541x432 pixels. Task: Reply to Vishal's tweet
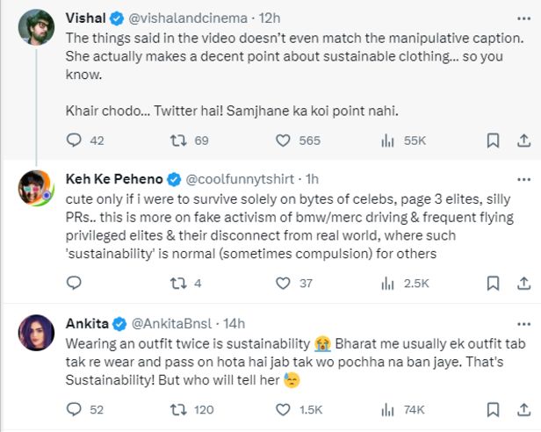pos(74,140)
